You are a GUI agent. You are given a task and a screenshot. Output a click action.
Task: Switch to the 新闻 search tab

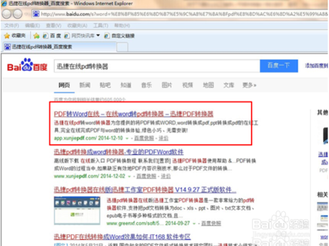tap(85, 85)
